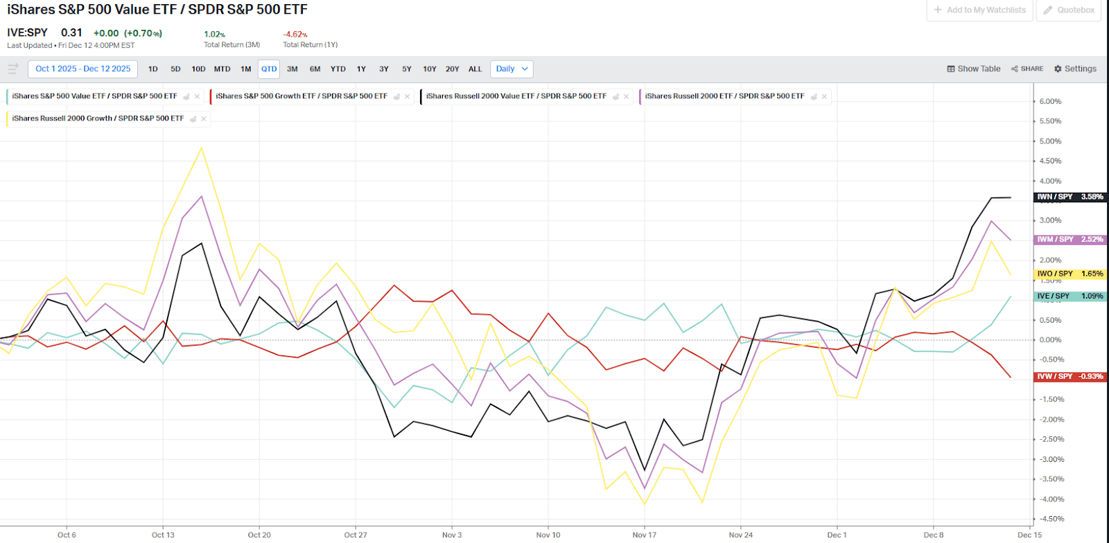The image size is (1109, 543).
Task: Share this chart
Action: pyautogui.click(x=1027, y=69)
